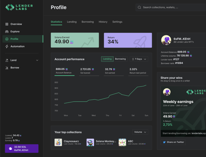Open the 7 Days period dropdown
206x157 pixels.
pos(139,59)
